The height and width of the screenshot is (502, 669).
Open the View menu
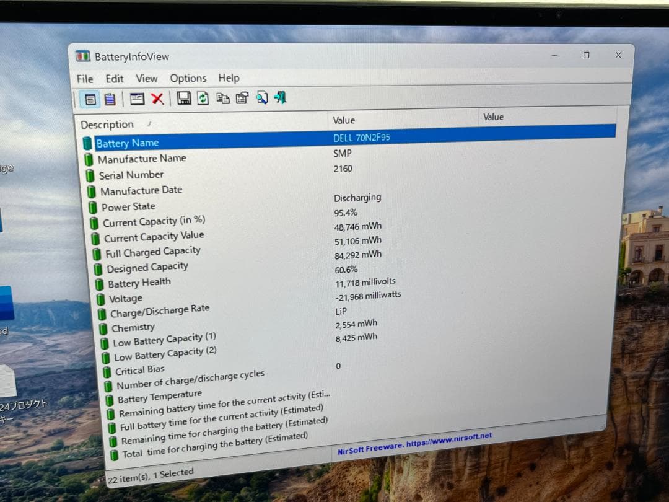click(x=147, y=78)
